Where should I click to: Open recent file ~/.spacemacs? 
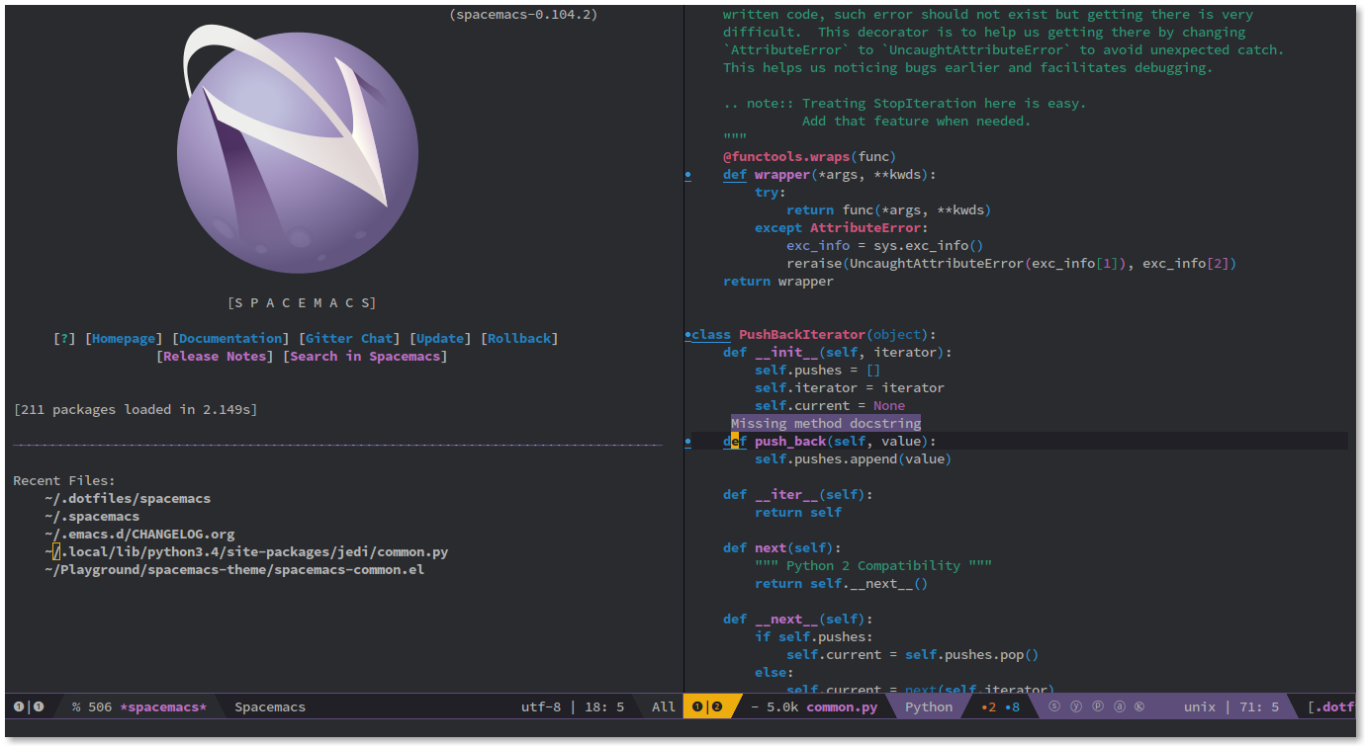pos(92,516)
